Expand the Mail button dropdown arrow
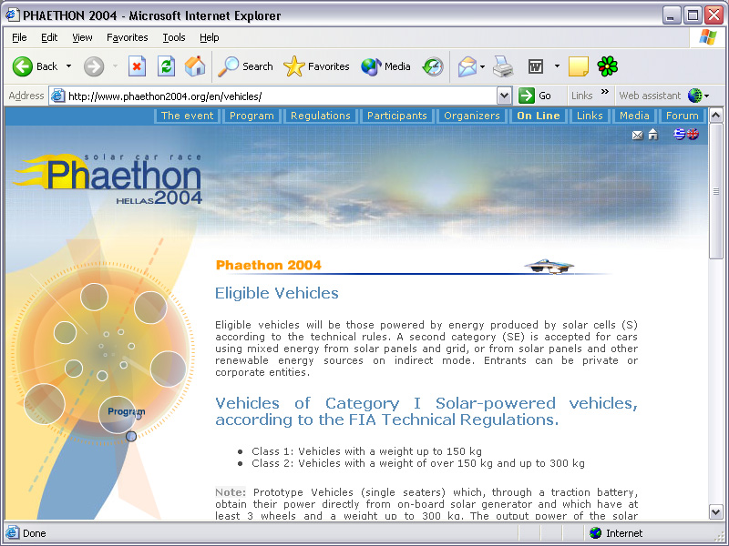 pyautogui.click(x=483, y=66)
